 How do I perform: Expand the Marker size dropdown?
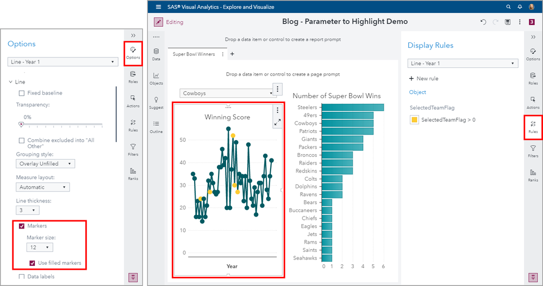click(x=40, y=247)
